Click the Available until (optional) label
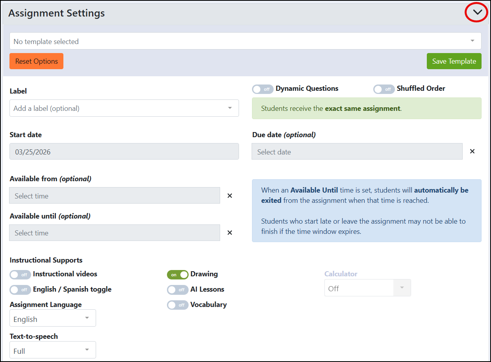 click(50, 216)
